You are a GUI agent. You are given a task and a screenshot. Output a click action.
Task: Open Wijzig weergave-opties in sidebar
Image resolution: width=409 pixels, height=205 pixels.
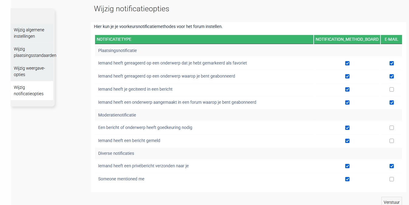pyautogui.click(x=29, y=71)
